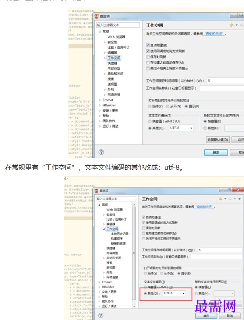Viewport: 244px width, 320px height.
Task: Click the help question-mark icon in upper dialog
Action: (x=101, y=152)
